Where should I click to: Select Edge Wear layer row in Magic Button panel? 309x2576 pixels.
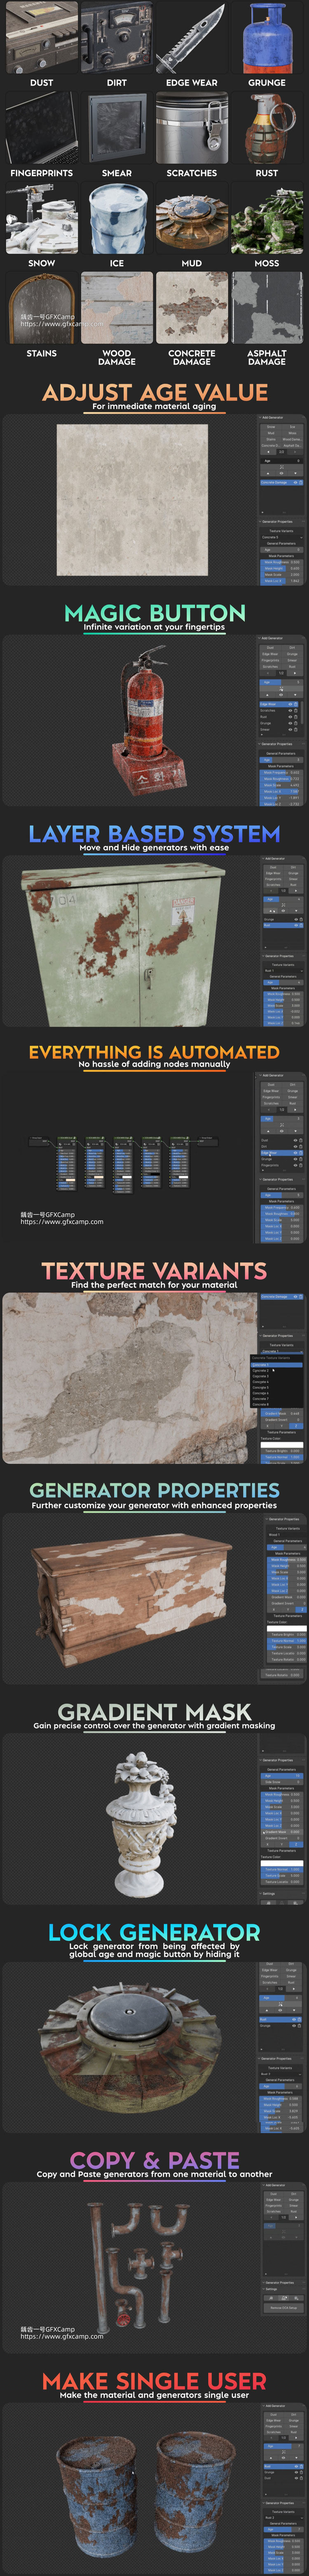[279, 704]
